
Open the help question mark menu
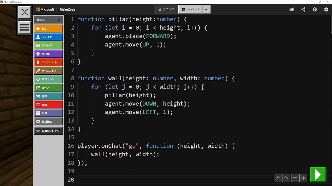[315, 10]
